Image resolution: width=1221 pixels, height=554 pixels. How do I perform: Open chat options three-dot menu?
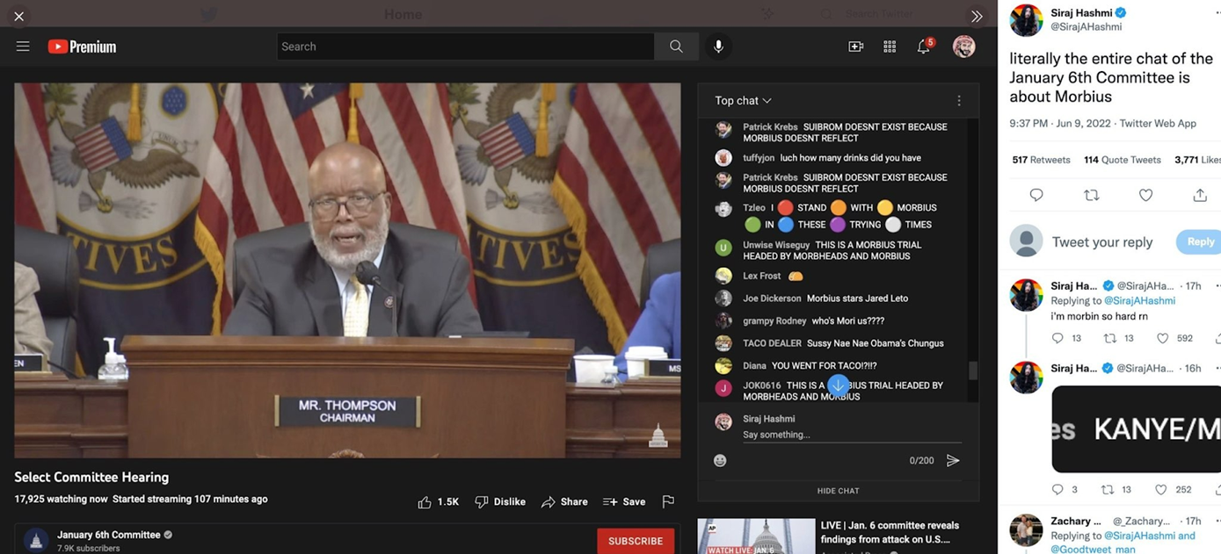[x=959, y=101]
